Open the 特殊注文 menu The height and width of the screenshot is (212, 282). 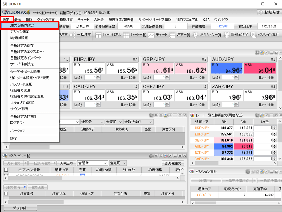(66, 20)
